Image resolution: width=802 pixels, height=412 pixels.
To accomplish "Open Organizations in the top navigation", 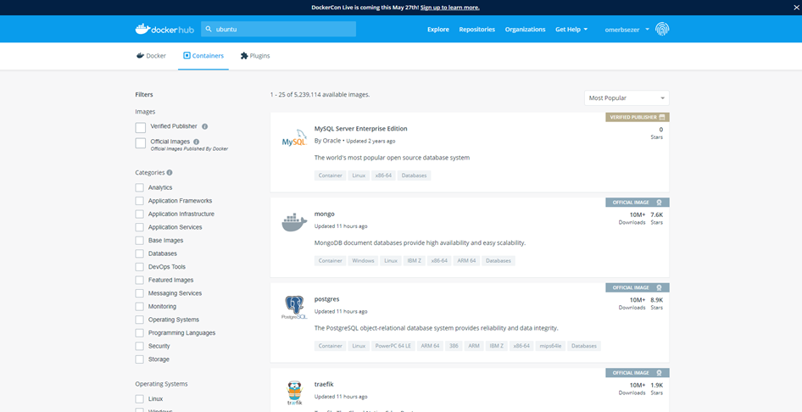I will point(526,29).
